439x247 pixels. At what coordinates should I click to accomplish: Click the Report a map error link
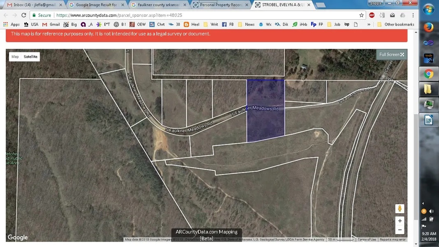click(393, 240)
